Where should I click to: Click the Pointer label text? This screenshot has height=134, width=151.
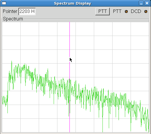pos(10,12)
